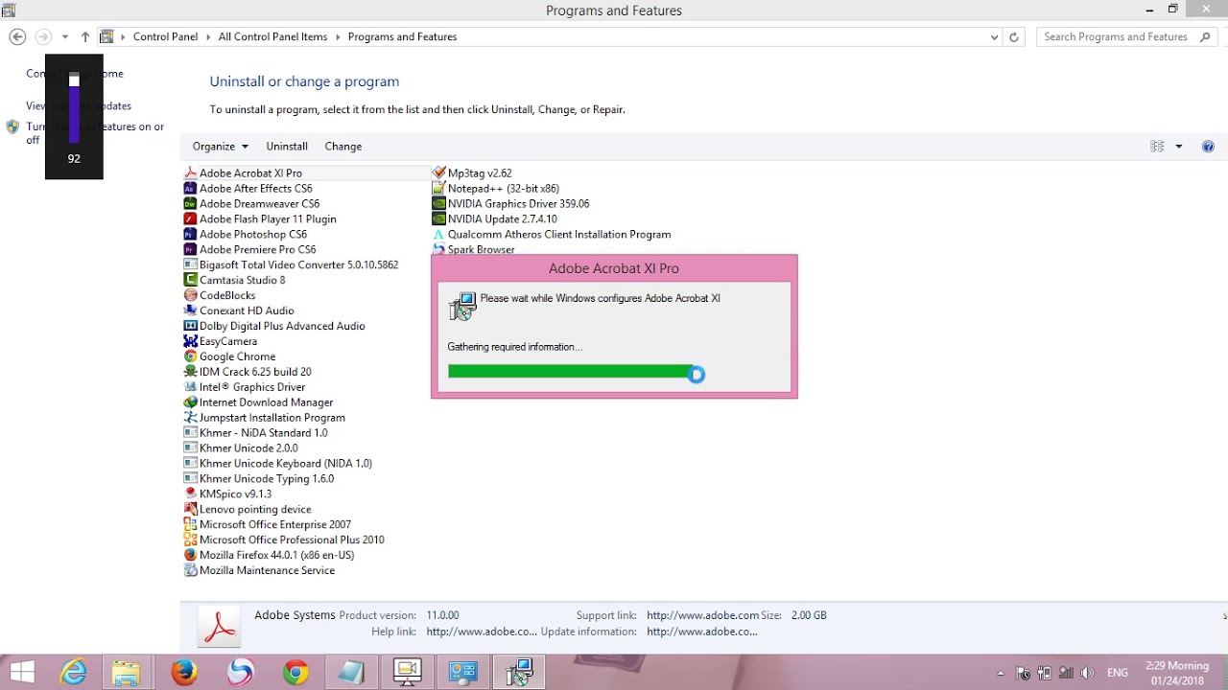Image resolution: width=1228 pixels, height=690 pixels.
Task: Click the Google Chrome icon in program list
Action: [190, 356]
